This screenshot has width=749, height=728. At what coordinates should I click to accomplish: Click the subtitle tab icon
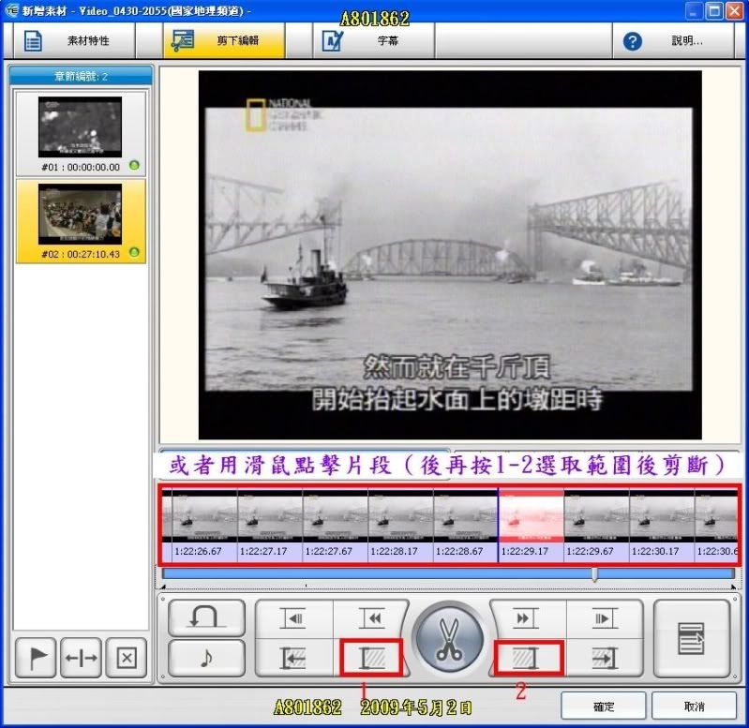click(x=333, y=41)
